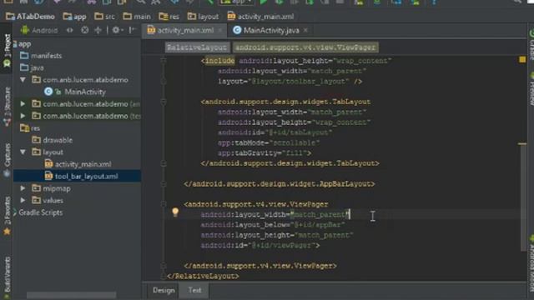Expand the mipmap folder
Screen dimensions: 534x300
tap(23, 188)
